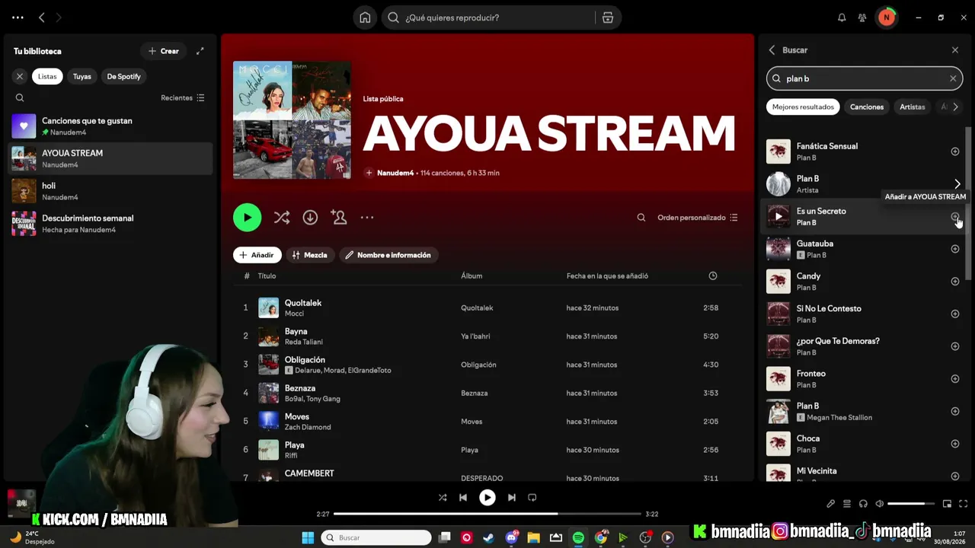Open the playlist more options menu

367,218
